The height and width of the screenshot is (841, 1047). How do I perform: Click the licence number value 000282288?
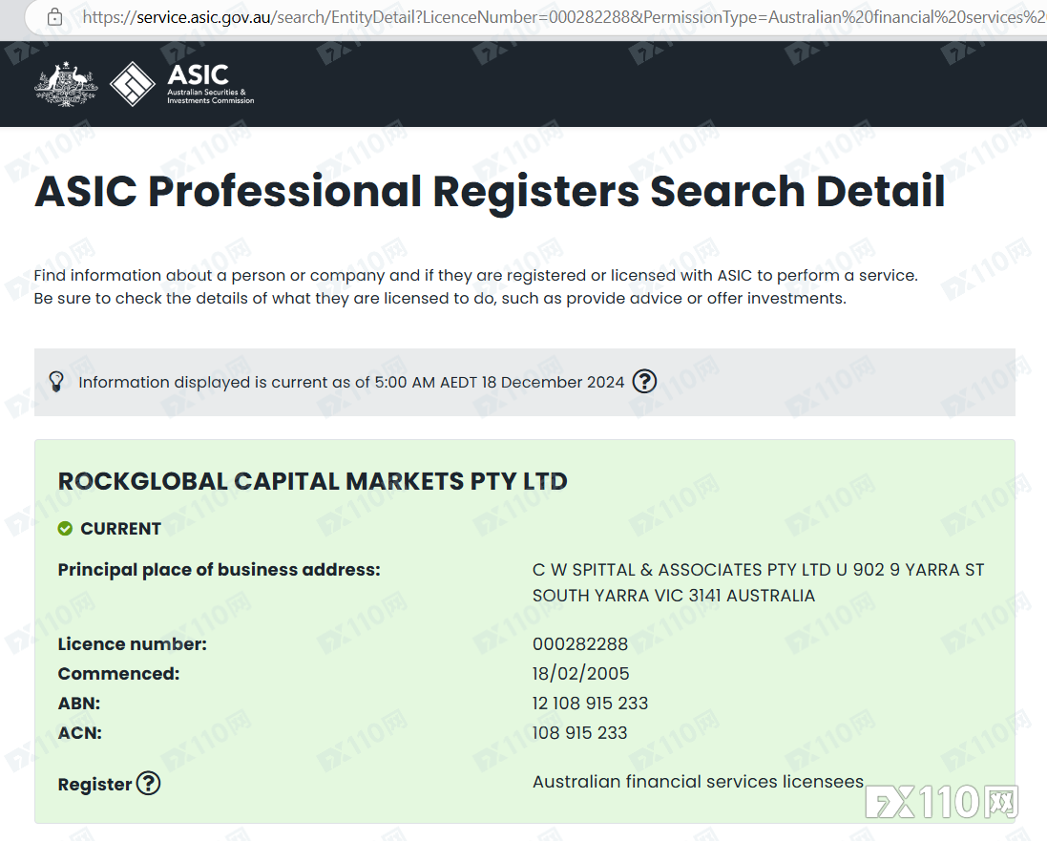(579, 644)
